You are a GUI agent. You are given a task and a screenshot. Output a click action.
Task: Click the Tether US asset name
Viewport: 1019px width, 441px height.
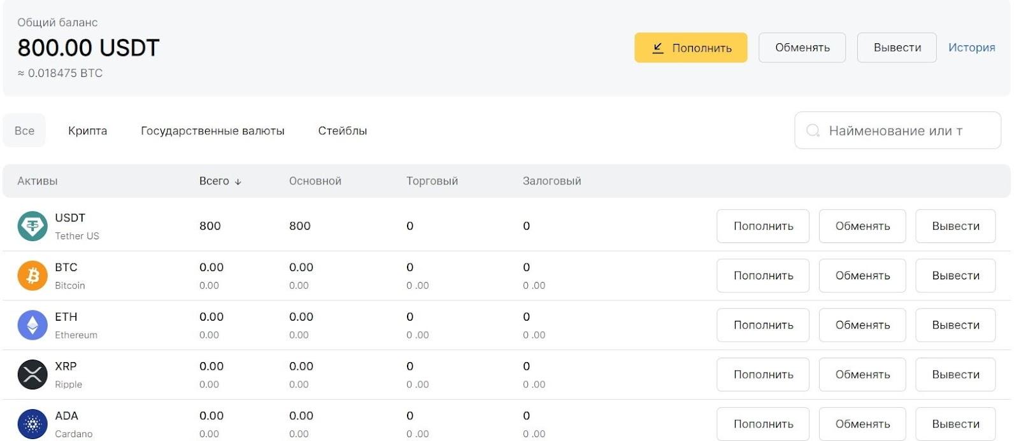[x=77, y=236]
